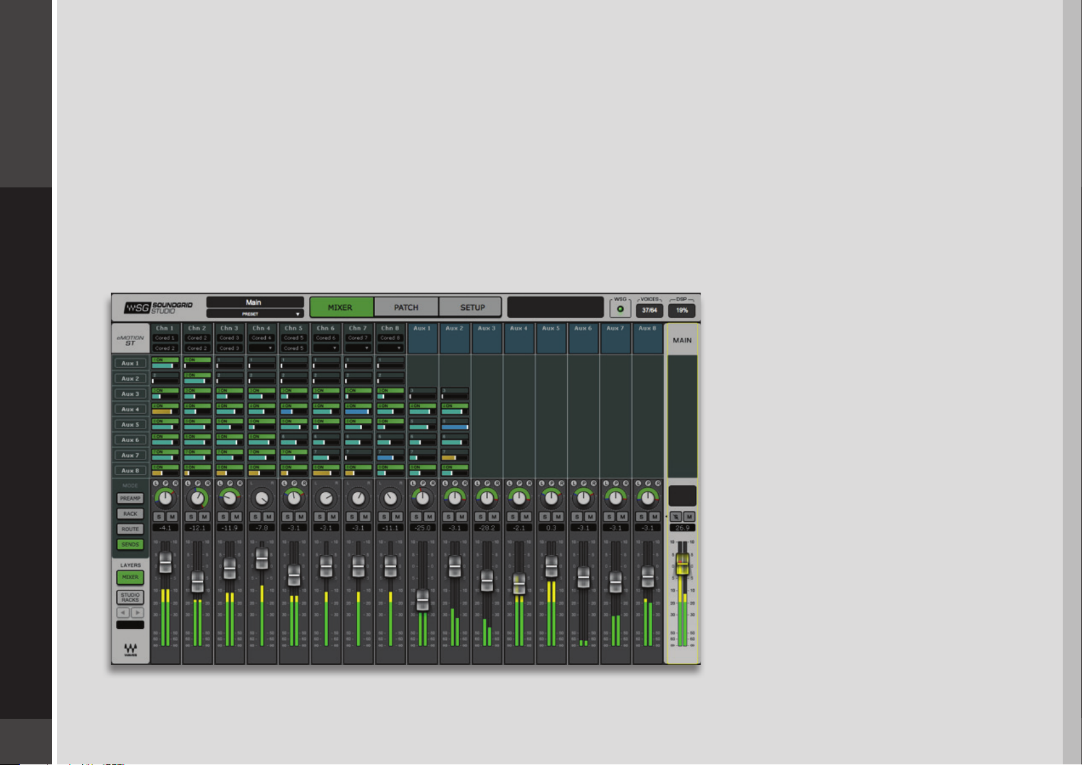Switch to the SETUP tab
Image resolution: width=1082 pixels, height=765 pixels.
pos(473,307)
